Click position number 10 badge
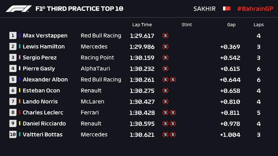The height and width of the screenshot is (156, 278). (13, 134)
